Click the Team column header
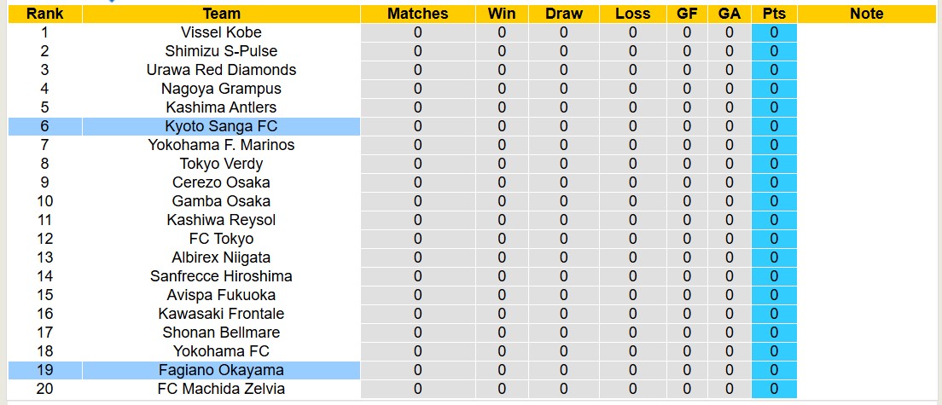This screenshot has width=942, height=405. pyautogui.click(x=221, y=14)
